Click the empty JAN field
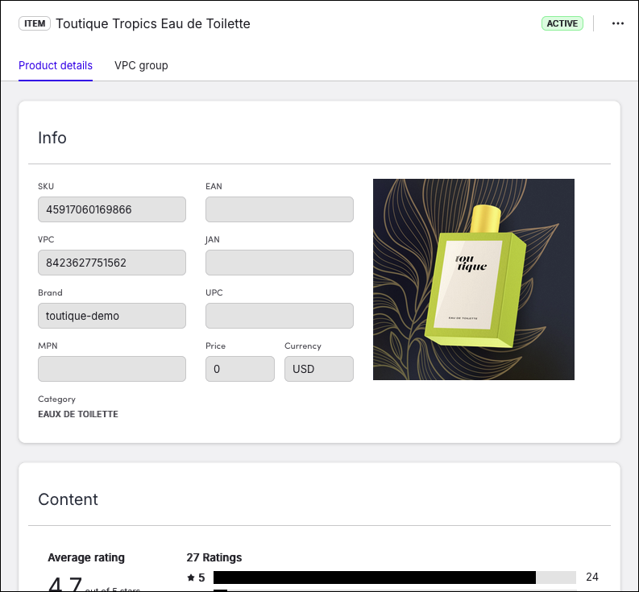The height and width of the screenshot is (592, 639). pos(280,263)
